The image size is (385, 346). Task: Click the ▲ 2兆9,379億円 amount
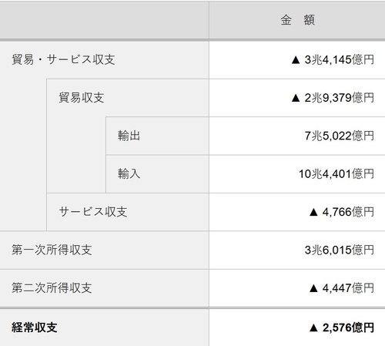click(x=333, y=98)
